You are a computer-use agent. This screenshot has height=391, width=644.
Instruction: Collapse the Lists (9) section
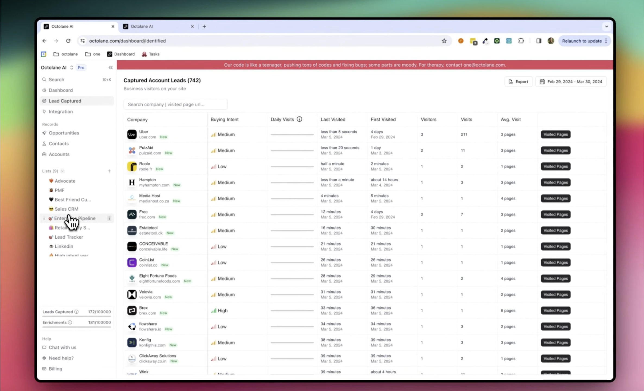[x=62, y=171]
